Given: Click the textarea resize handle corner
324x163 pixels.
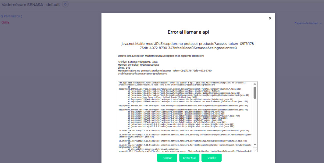Looking at the screenshot, I should 255,150.
